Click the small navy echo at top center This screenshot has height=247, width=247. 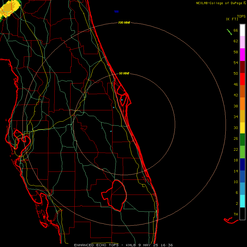point(116,12)
